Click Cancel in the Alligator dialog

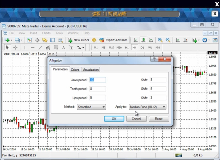tap(136, 119)
